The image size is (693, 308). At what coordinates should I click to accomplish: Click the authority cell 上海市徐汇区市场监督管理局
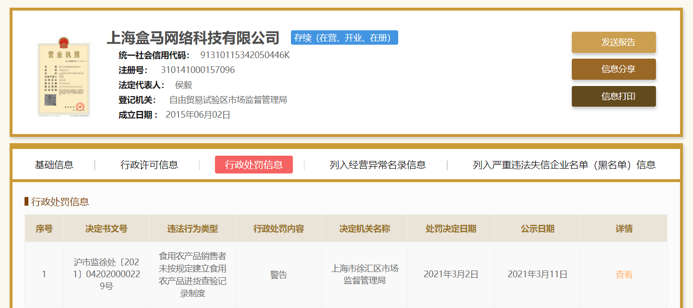pyautogui.click(x=365, y=274)
